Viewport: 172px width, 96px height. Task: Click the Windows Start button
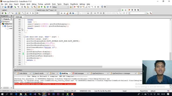point(2,94)
